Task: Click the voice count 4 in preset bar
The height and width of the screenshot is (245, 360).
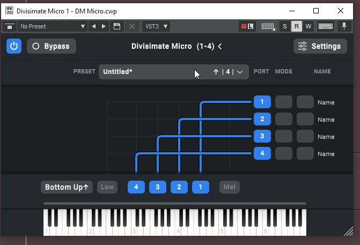Action: tap(228, 72)
